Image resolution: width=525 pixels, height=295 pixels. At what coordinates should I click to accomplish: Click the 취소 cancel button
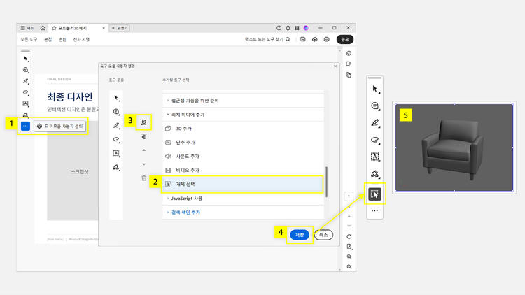(323, 235)
